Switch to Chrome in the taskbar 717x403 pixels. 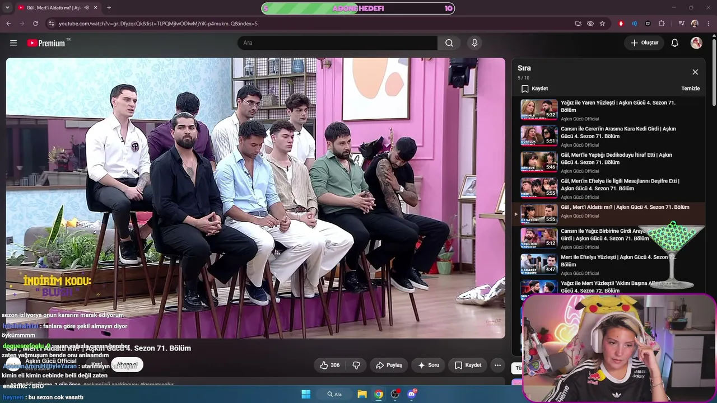pos(379,394)
